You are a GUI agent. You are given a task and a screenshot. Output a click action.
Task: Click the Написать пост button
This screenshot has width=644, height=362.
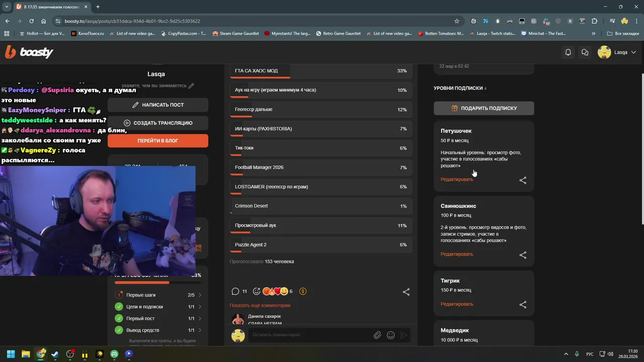157,105
